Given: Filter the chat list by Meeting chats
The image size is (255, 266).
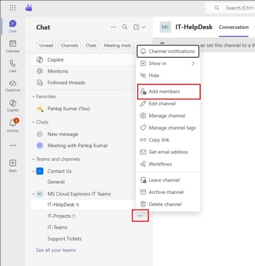Looking at the screenshot, I should [117, 45].
